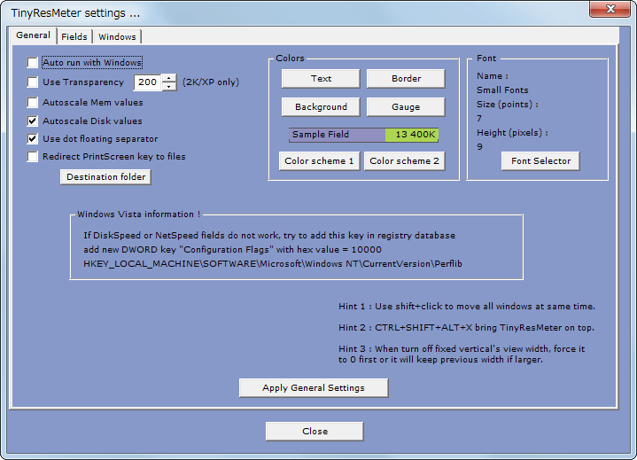This screenshot has width=637, height=460.
Task: Close the TinyResMeter settings window
Action: coord(610,9)
